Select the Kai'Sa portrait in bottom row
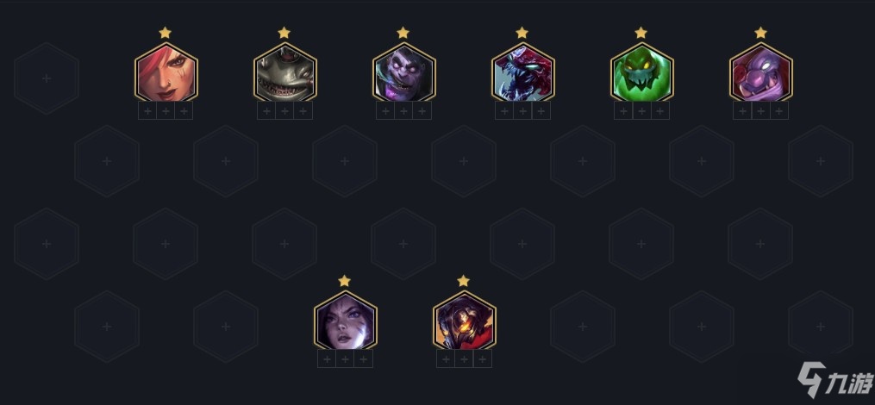The height and width of the screenshot is (405, 875). click(x=345, y=321)
